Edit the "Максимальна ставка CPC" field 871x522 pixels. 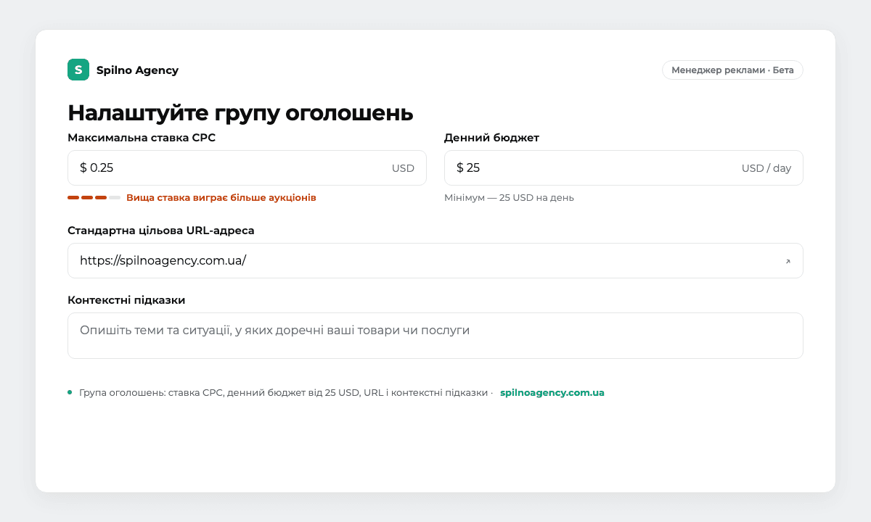(x=247, y=168)
